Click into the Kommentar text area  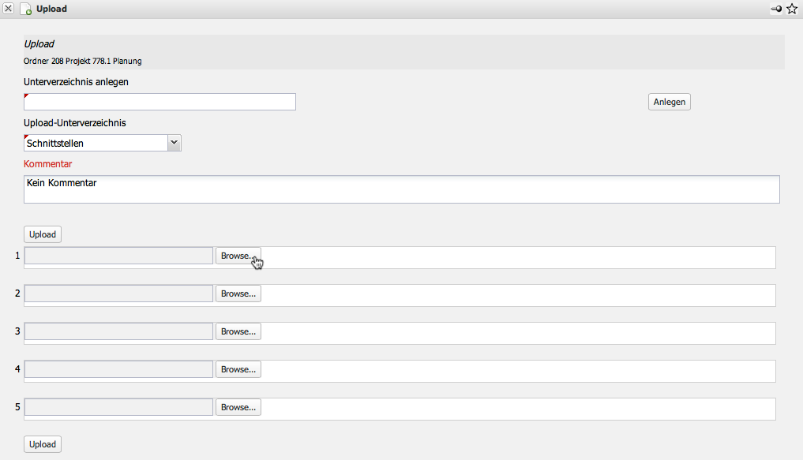[x=401, y=189]
